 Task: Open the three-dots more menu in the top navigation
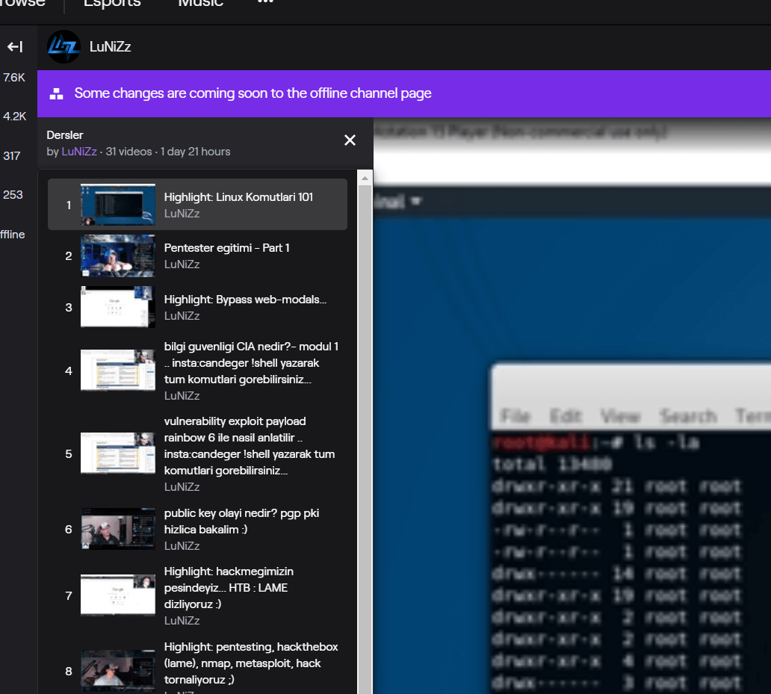point(265,2)
